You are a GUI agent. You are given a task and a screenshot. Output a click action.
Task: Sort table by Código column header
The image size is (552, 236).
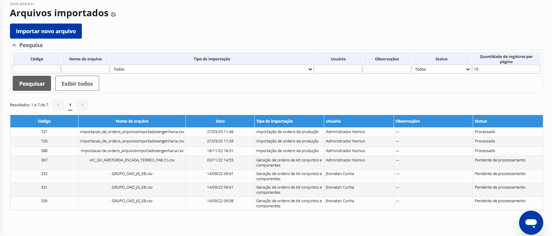pyautogui.click(x=44, y=121)
